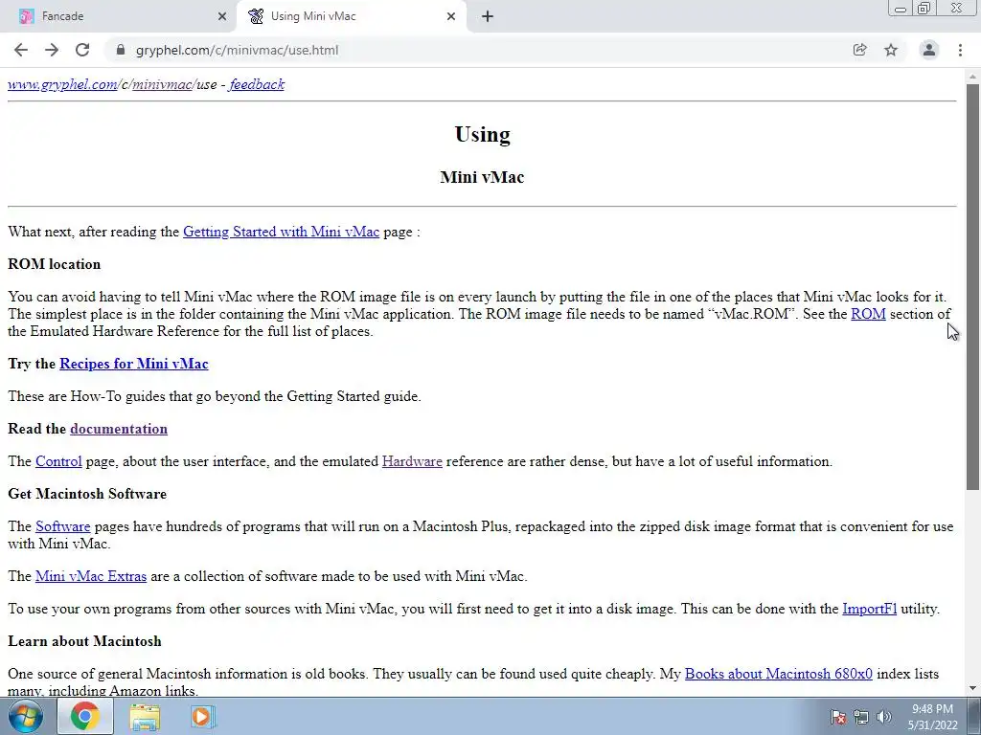Open the Hardware reference link

coord(412,461)
